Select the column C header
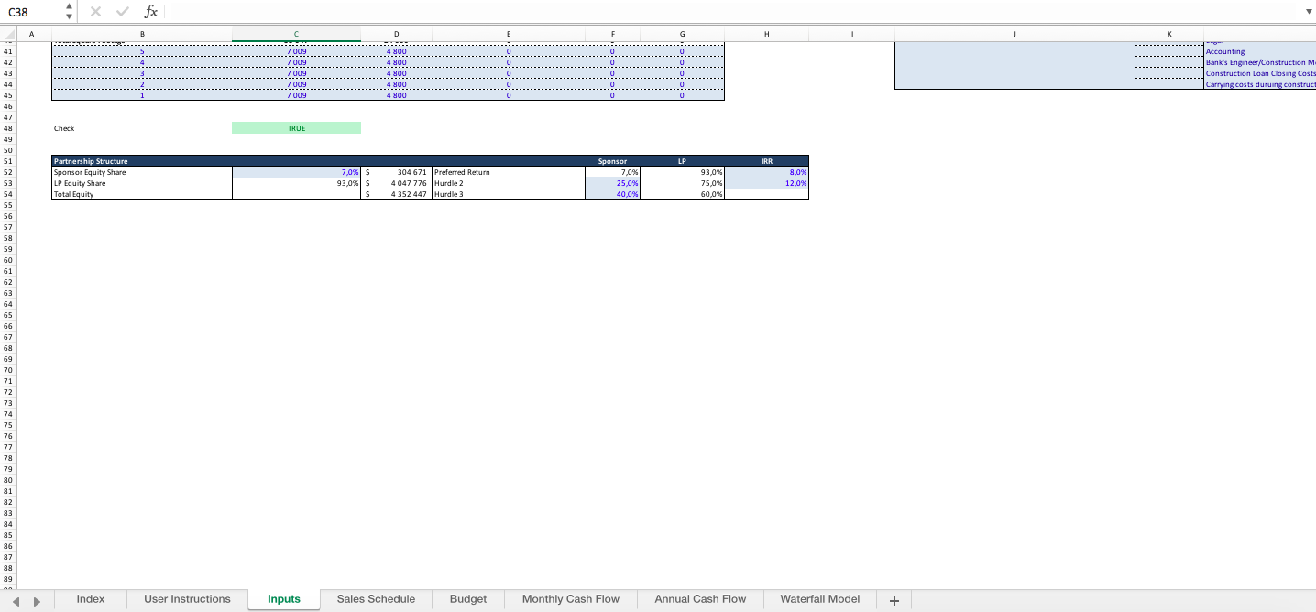1316x612 pixels. point(295,34)
